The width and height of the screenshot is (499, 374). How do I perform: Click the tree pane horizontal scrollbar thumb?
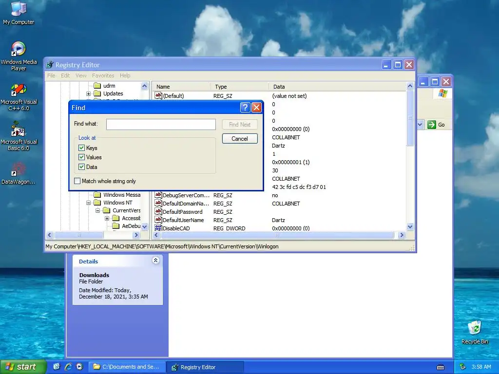pos(78,235)
